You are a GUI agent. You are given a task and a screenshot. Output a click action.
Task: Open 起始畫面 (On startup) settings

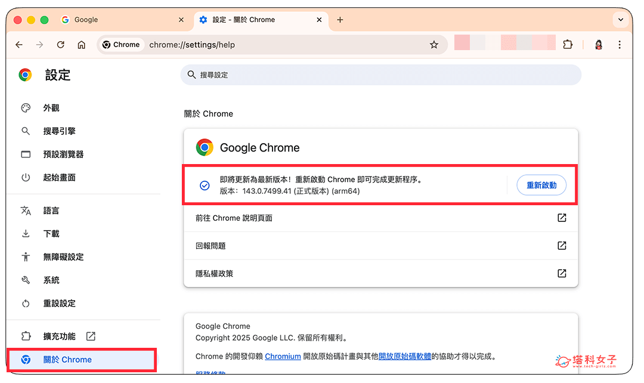[25, 177]
